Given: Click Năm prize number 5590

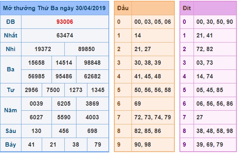Looking at the screenshot, I should click(64, 117).
